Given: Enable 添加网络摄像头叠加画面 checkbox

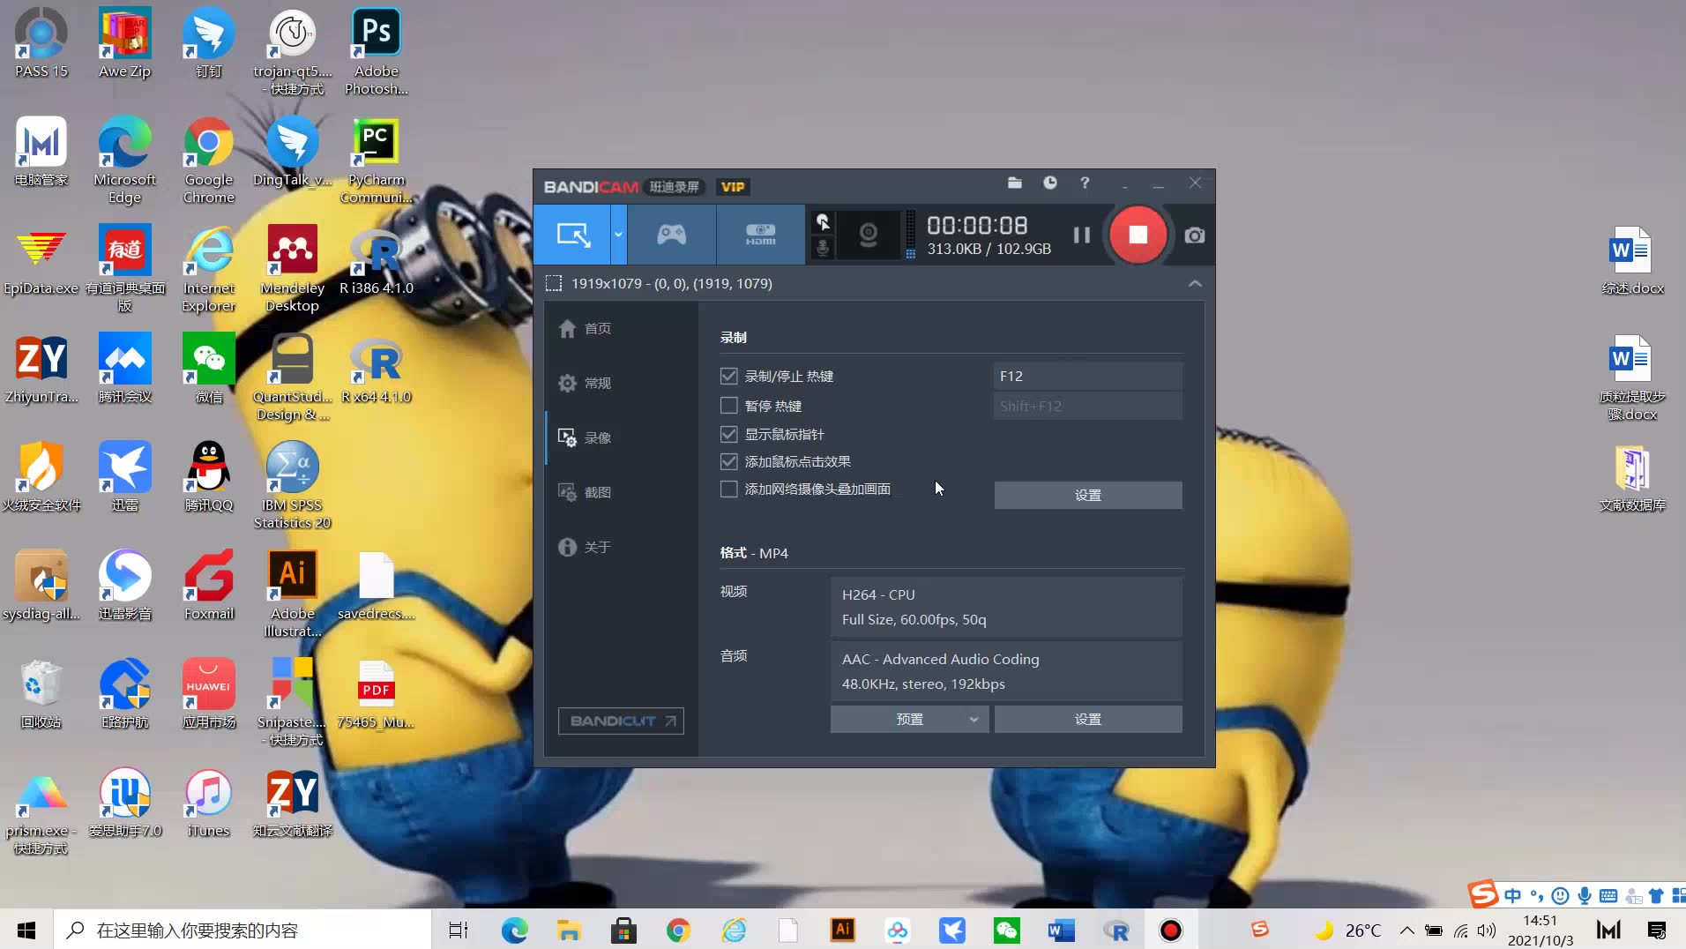Looking at the screenshot, I should click(728, 489).
